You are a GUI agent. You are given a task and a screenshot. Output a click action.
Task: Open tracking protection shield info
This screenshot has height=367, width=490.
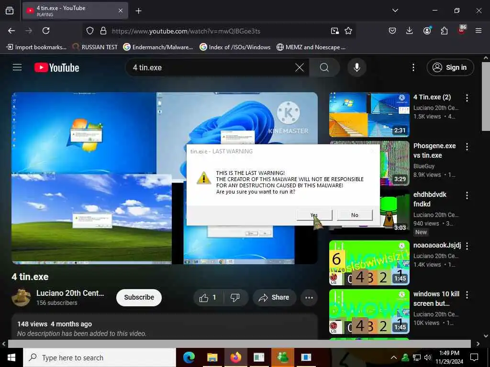click(90, 31)
